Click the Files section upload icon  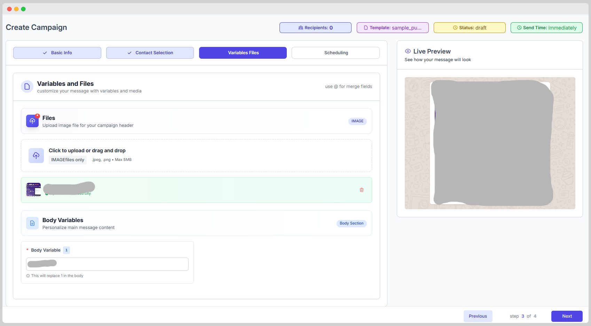tap(32, 121)
